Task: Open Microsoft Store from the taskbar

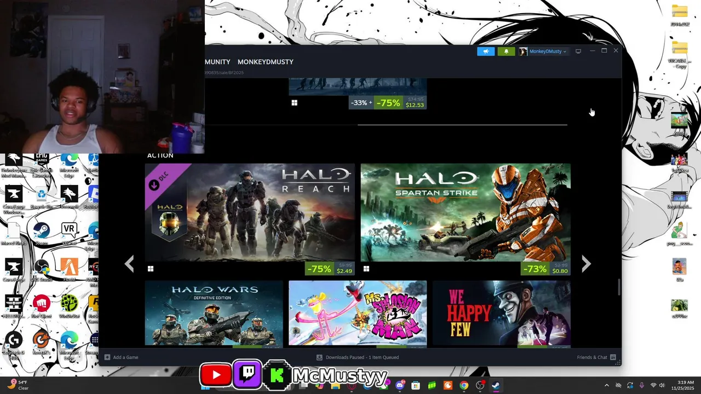Action: point(416,385)
